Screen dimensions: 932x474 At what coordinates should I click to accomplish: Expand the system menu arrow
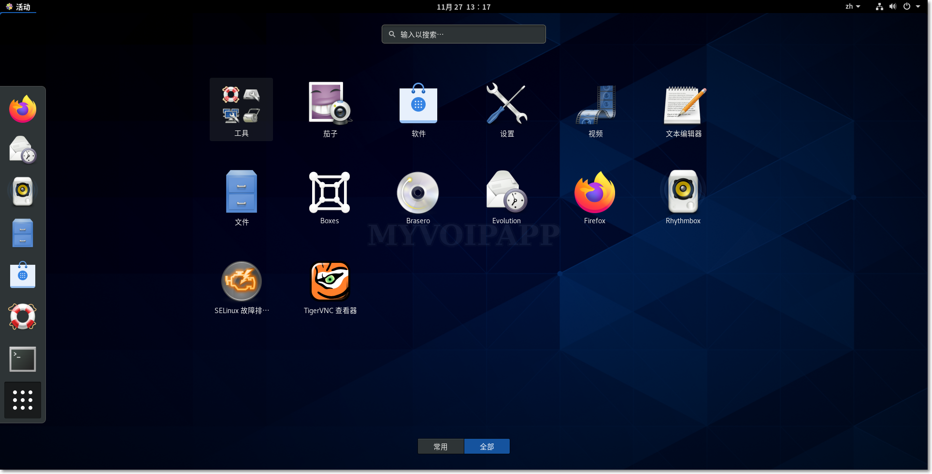pos(918,7)
